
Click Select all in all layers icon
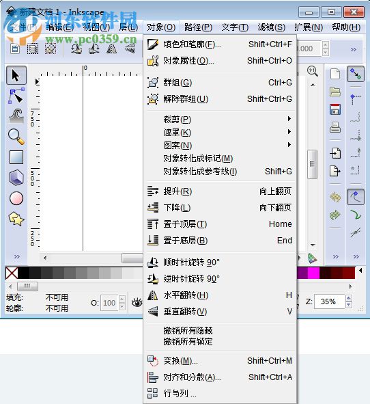(x=33, y=49)
